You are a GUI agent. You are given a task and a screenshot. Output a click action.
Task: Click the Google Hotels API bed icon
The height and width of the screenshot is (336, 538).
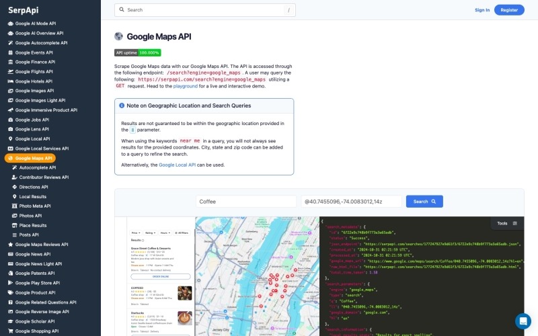tap(10, 81)
